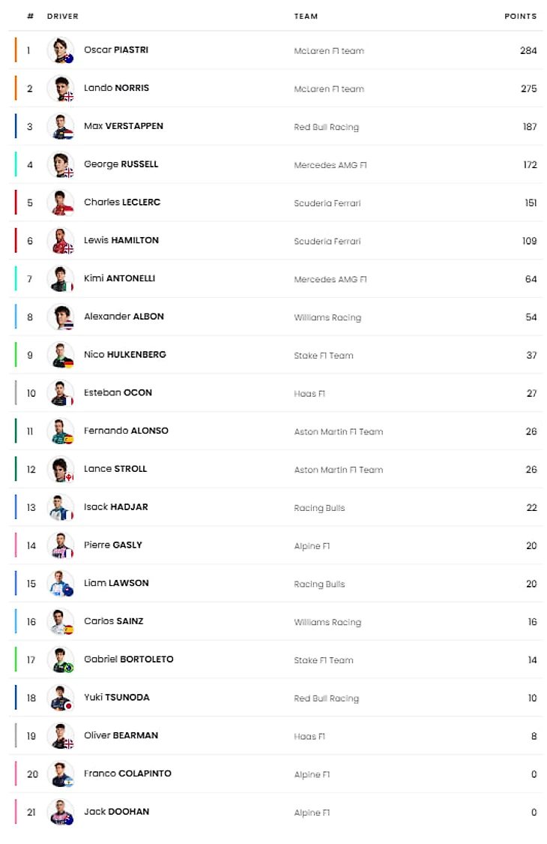Viewport: 547px width, 844px height.
Task: Click Carlos Sainz's driver photo
Action: (x=60, y=622)
